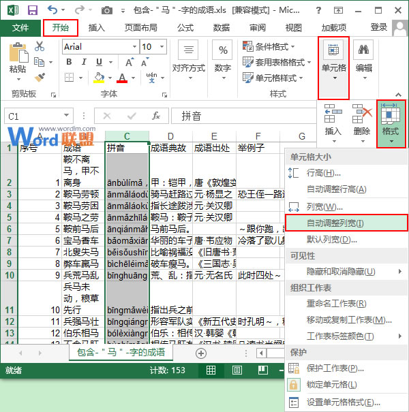Open clipboard dialog launcher
409x412 pixels.
pyautogui.click(x=54, y=95)
